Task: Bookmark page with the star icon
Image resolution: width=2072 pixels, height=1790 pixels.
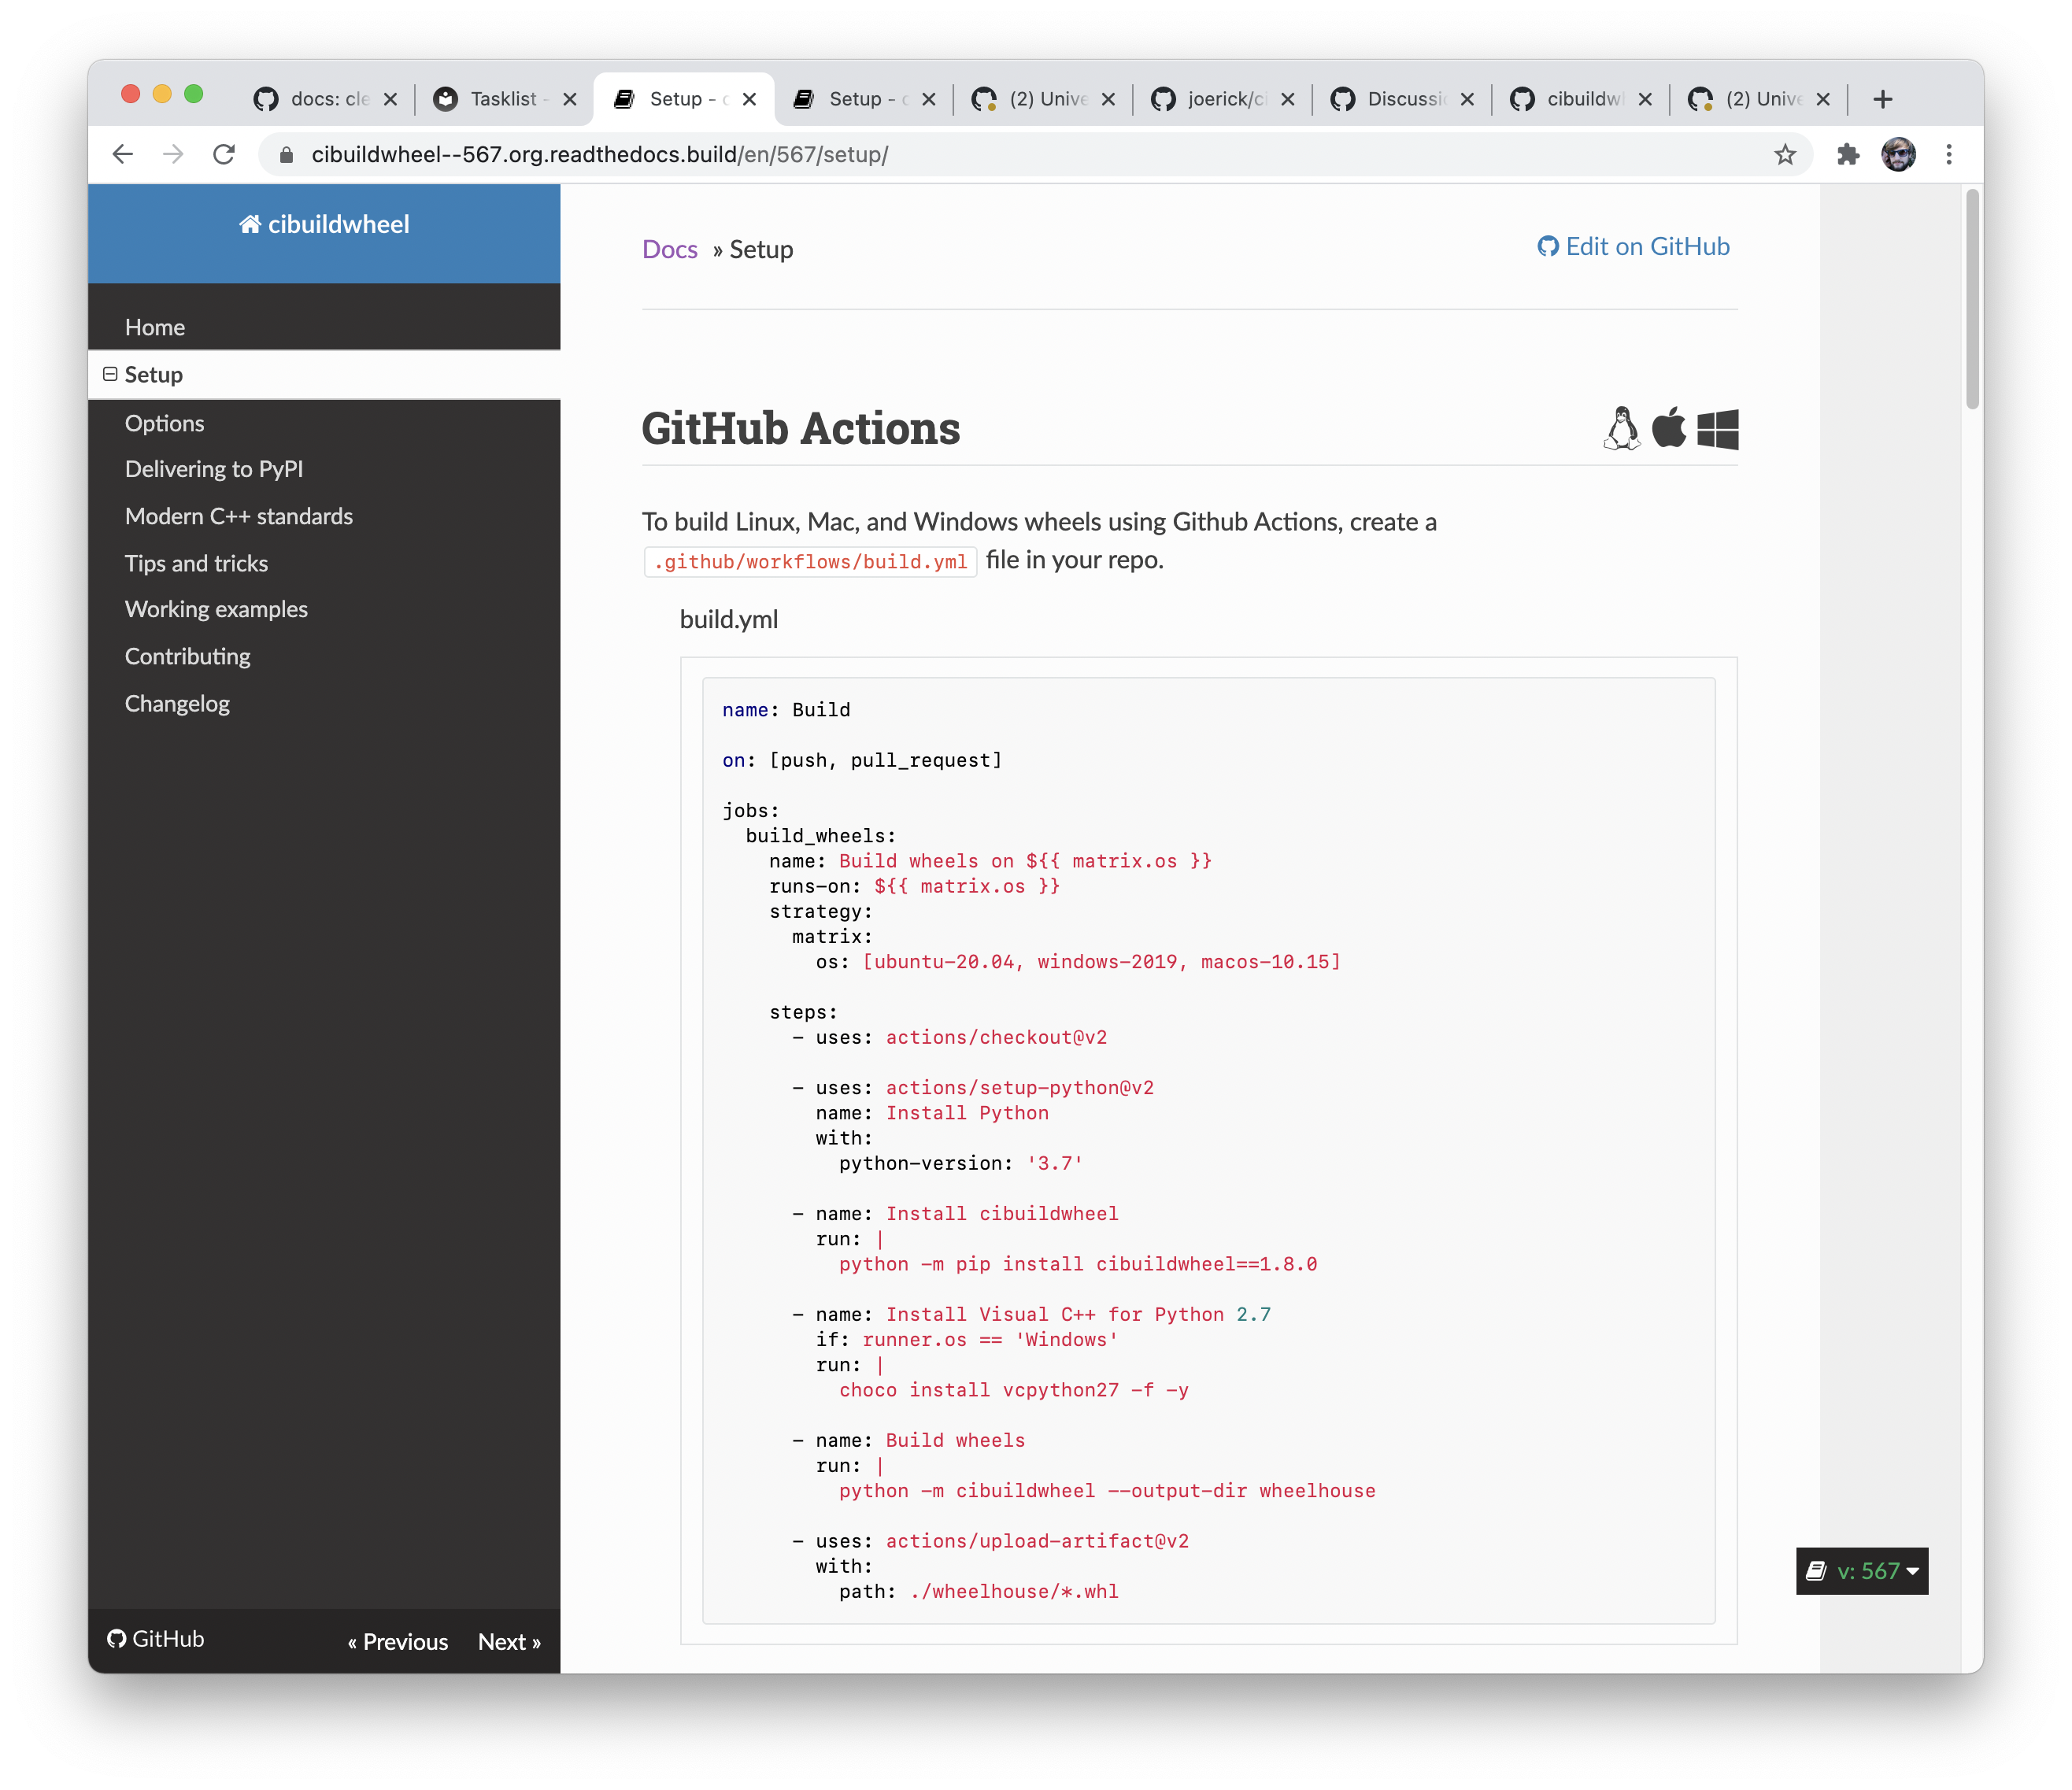Action: (1785, 155)
